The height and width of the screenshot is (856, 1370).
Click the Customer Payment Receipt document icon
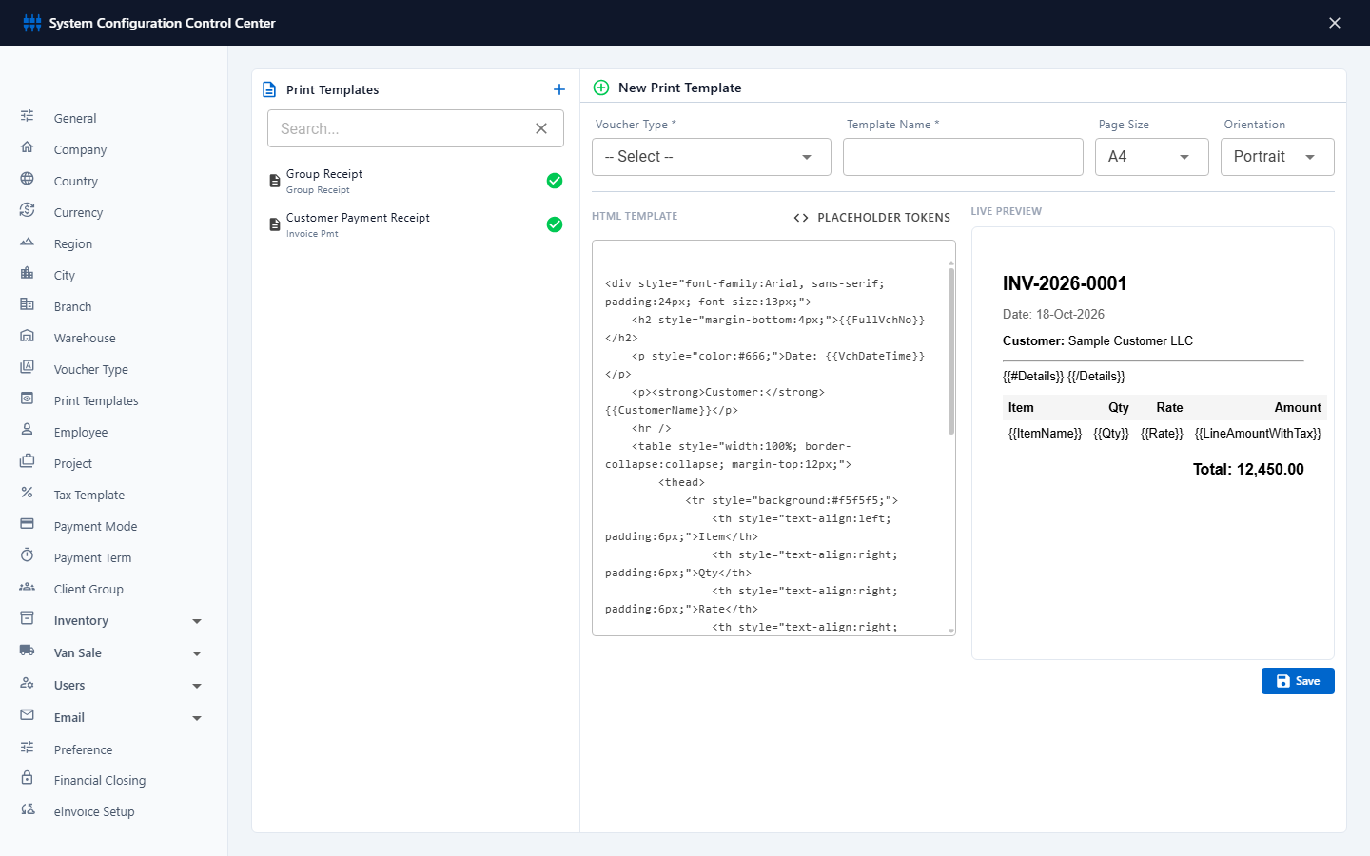click(275, 224)
